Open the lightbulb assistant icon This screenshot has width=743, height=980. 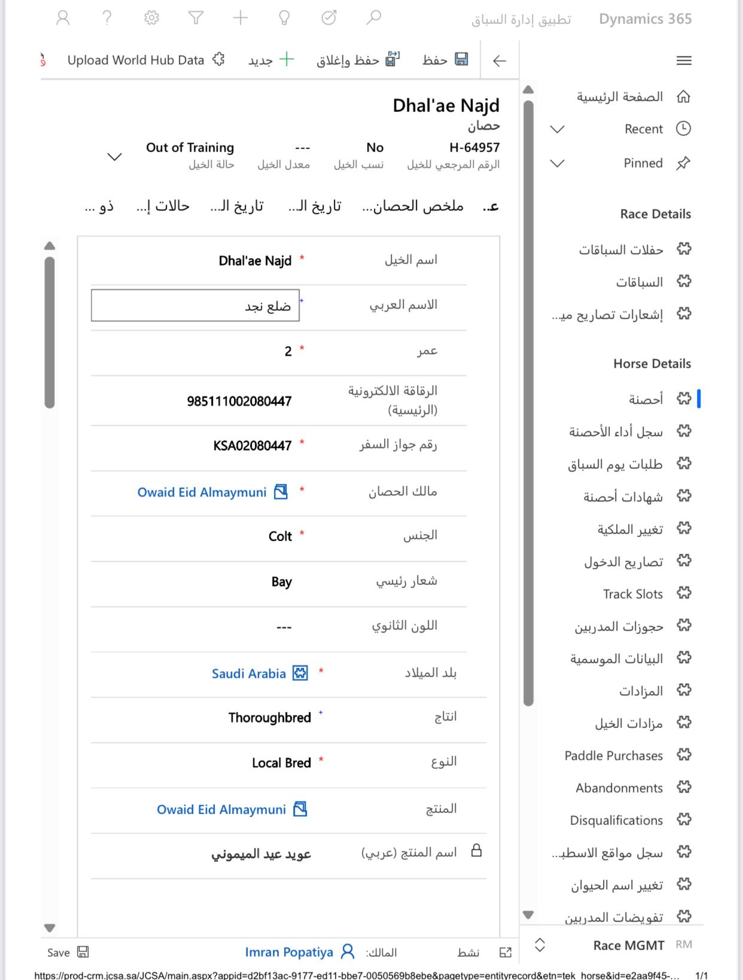point(285,18)
